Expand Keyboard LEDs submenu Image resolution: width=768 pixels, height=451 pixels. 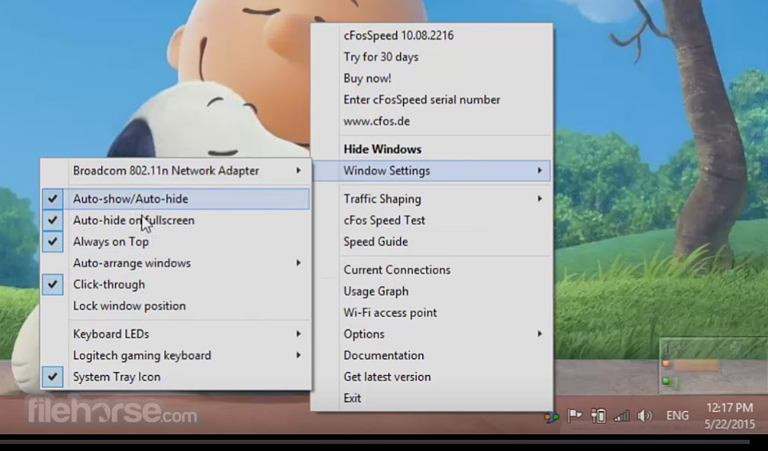[176, 334]
